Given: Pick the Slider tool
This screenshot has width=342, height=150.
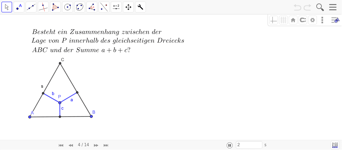Looking at the screenshot, I should point(116,7).
